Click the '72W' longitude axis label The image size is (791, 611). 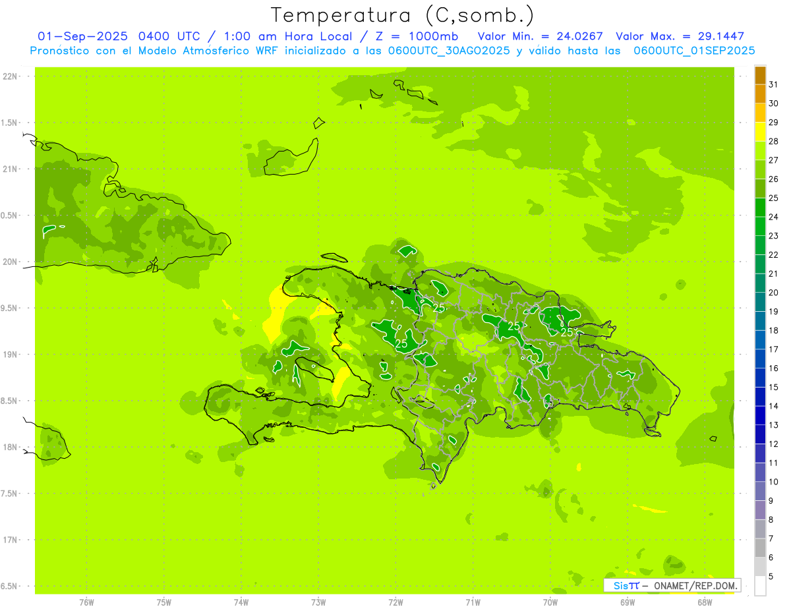[395, 602]
